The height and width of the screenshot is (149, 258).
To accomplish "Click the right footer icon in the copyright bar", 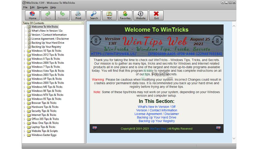I will tap(218, 128).
